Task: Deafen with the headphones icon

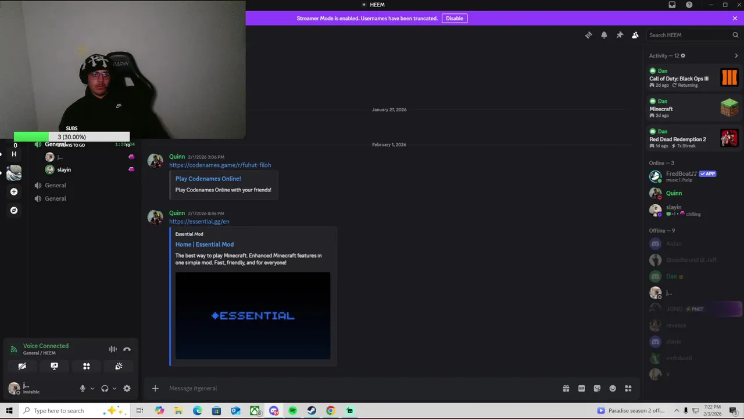Action: coord(105,388)
